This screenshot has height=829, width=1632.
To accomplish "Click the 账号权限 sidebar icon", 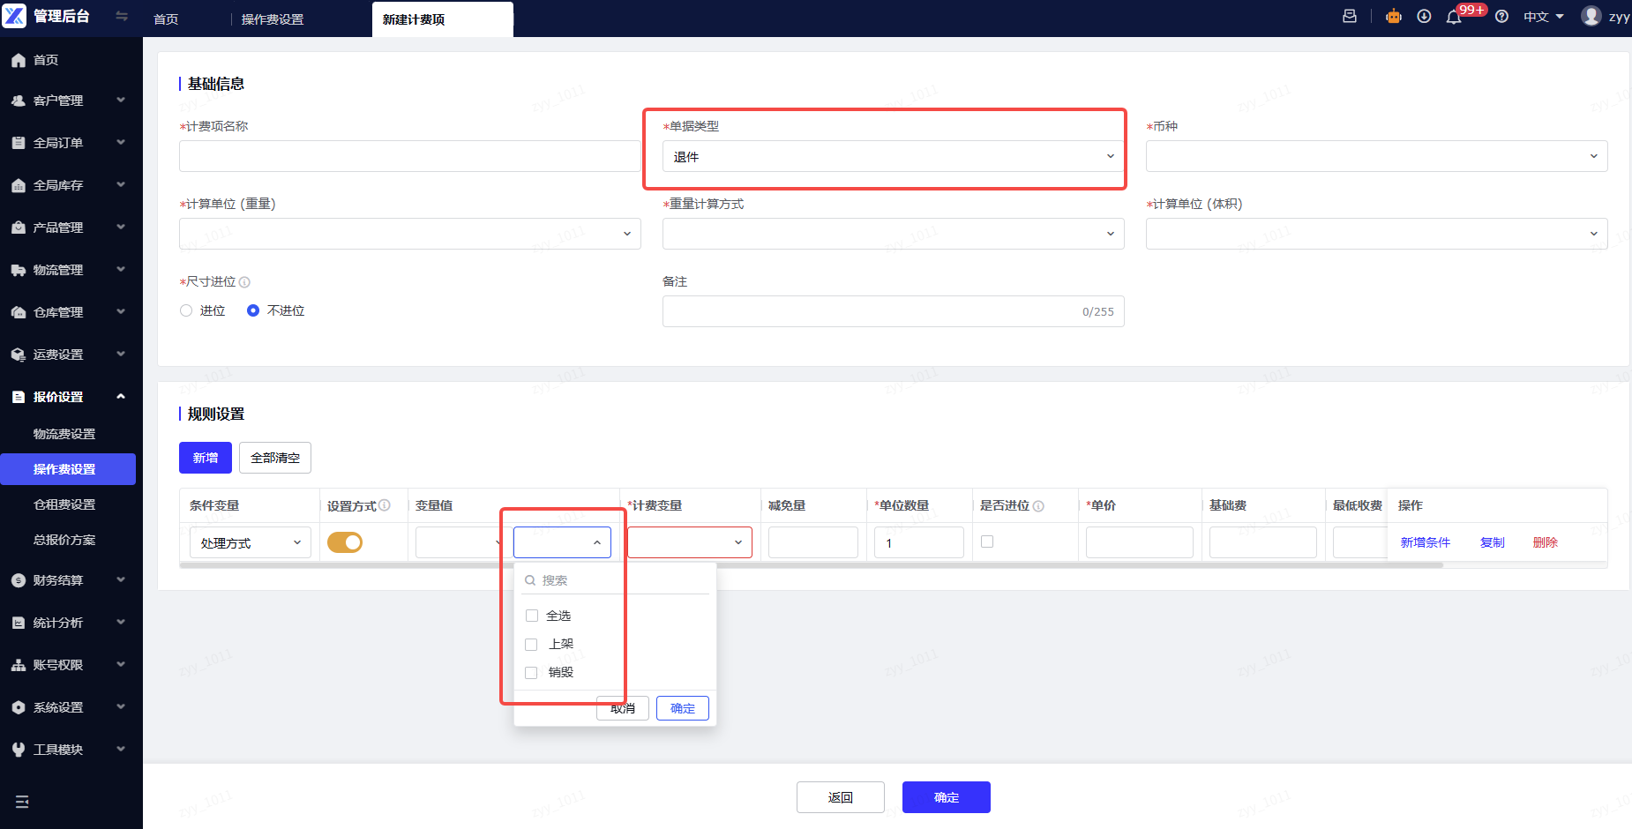I will (19, 665).
